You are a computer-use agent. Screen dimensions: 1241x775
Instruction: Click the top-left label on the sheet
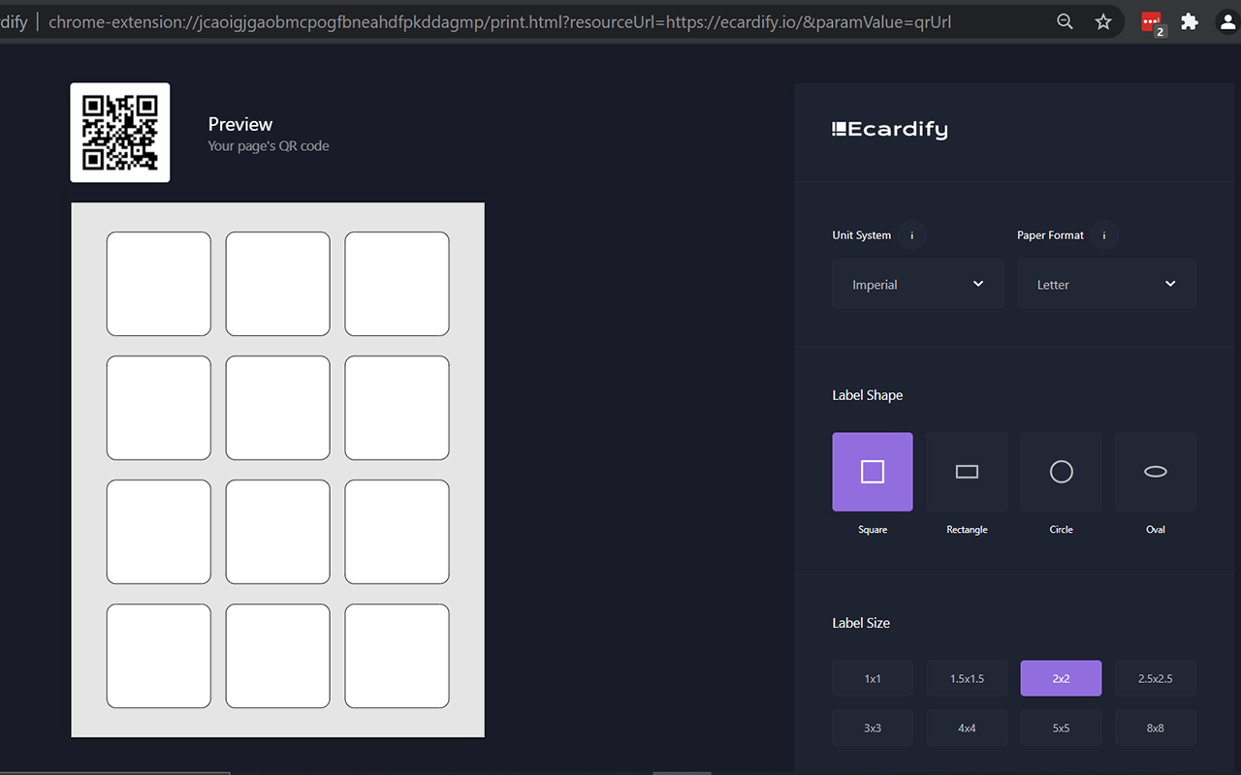[159, 284]
